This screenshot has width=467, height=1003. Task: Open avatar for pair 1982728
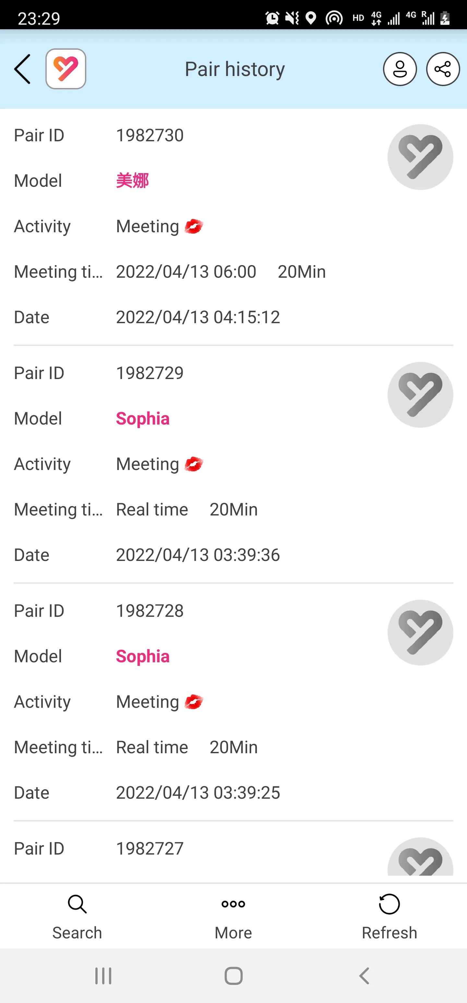420,632
